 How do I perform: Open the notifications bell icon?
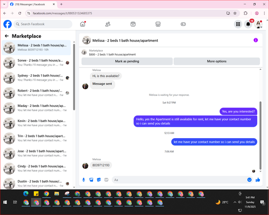click(248, 24)
